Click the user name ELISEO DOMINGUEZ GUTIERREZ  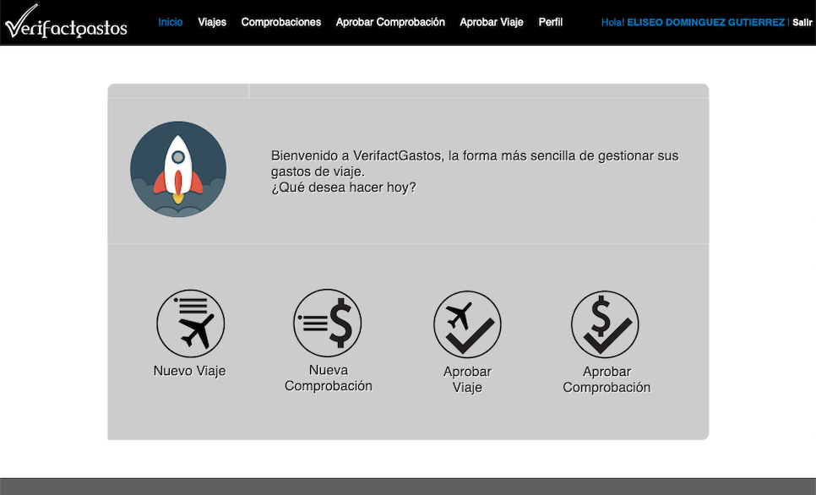tap(705, 22)
